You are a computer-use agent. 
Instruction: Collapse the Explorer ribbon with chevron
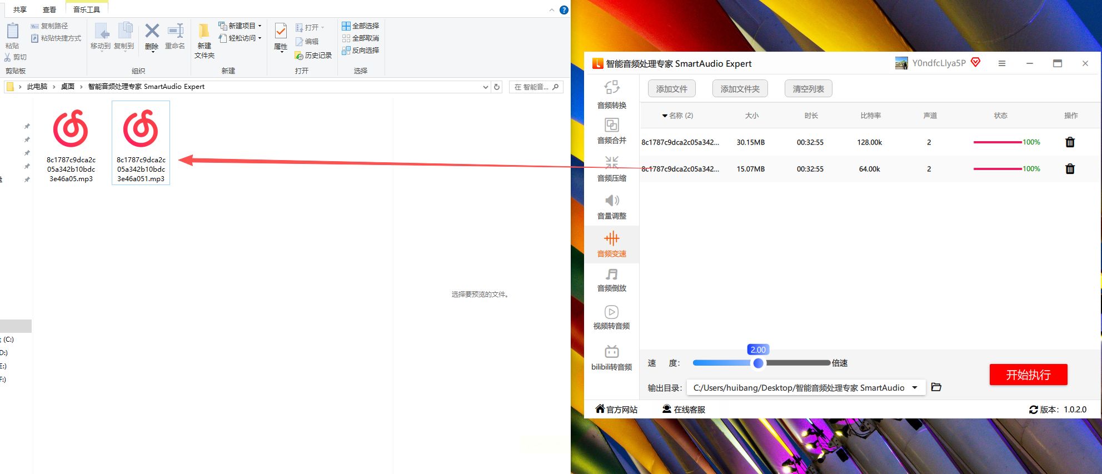tap(552, 10)
